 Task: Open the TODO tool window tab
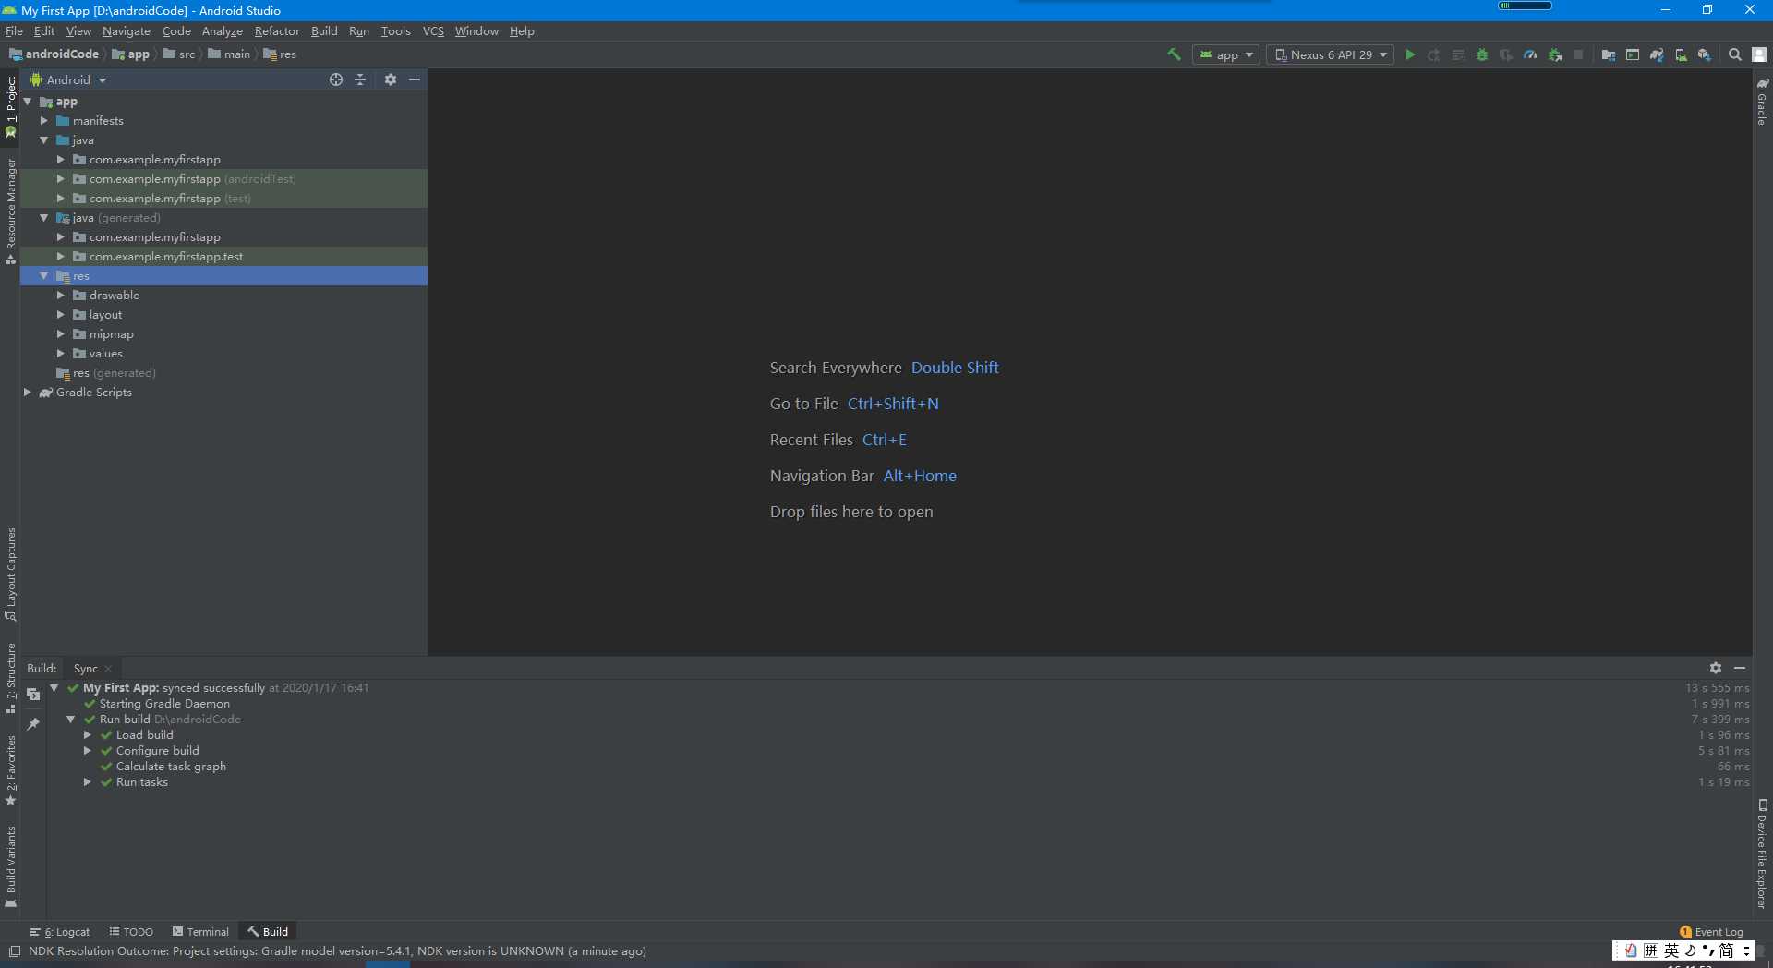point(131,932)
